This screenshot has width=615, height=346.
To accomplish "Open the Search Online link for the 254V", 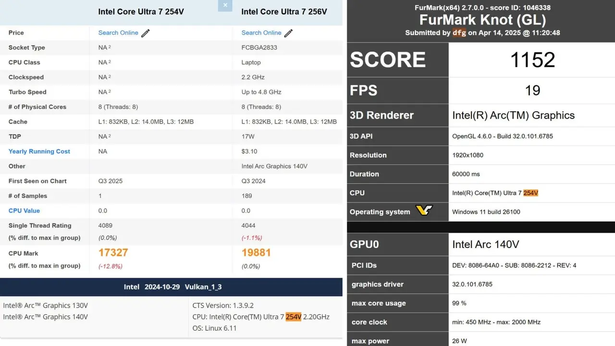I will tap(118, 33).
